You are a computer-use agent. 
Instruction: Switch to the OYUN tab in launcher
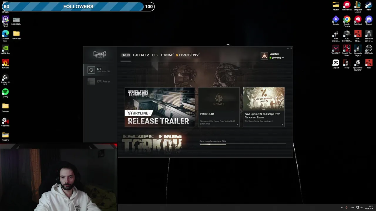[125, 55]
